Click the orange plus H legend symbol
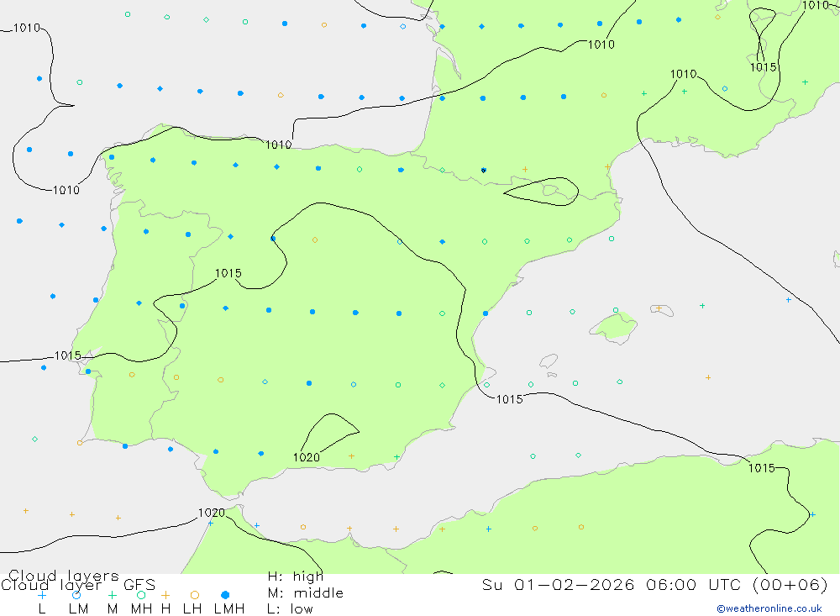This screenshot has height=616, width=840. (165, 595)
